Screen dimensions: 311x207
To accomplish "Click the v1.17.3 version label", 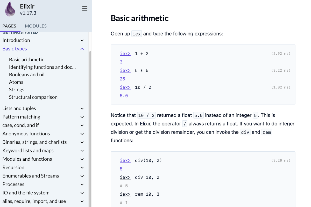I will (x=28, y=13).
